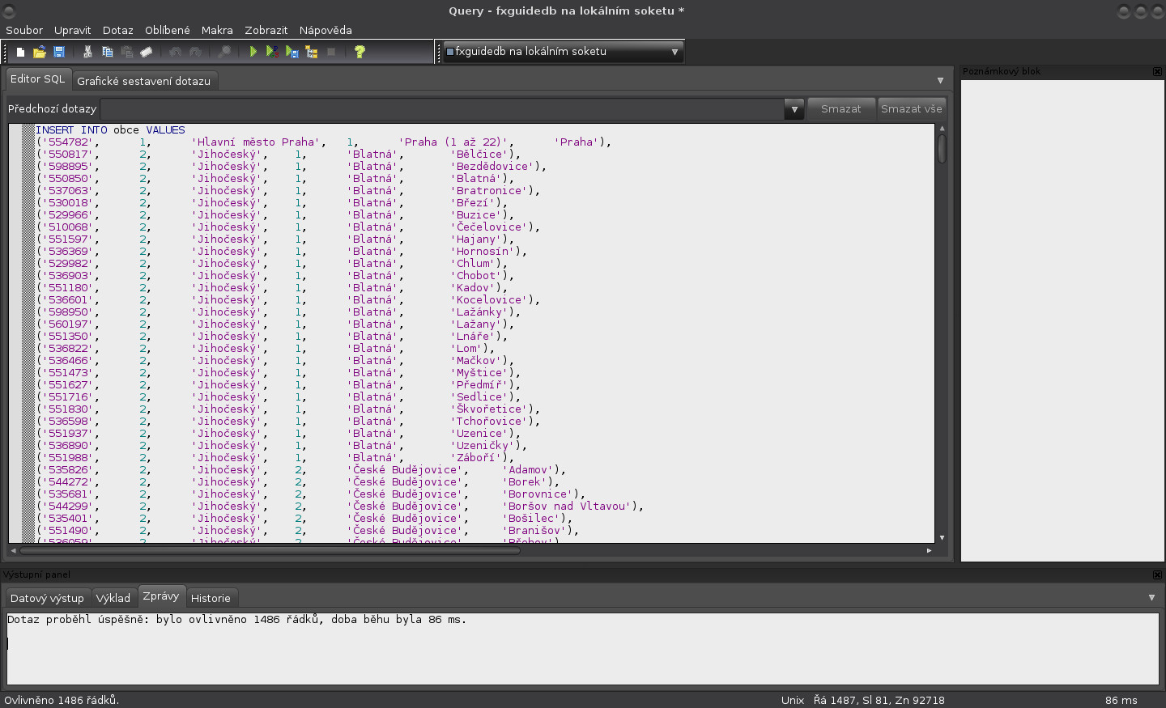Click the '554782' code value
This screenshot has height=708, width=1166.
point(68,142)
